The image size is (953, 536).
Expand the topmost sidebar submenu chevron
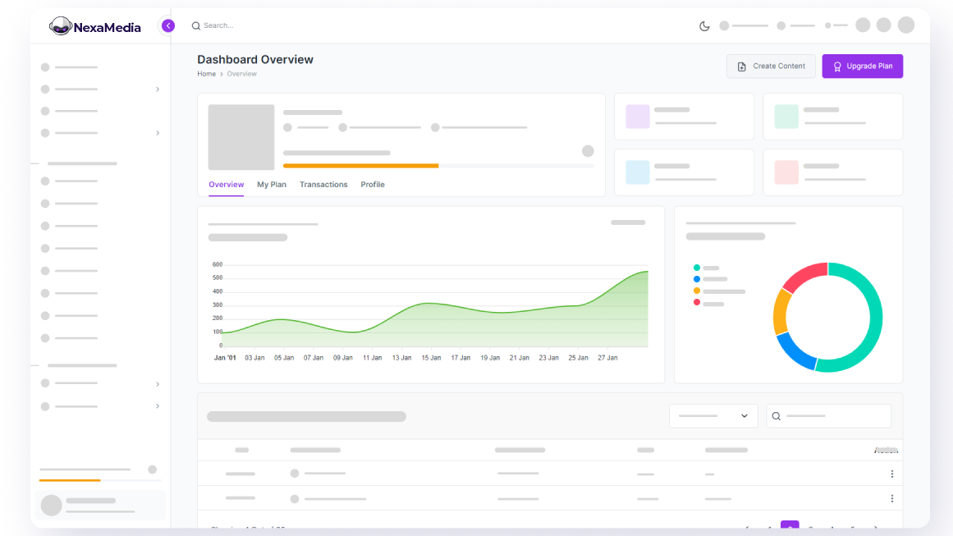(x=158, y=89)
